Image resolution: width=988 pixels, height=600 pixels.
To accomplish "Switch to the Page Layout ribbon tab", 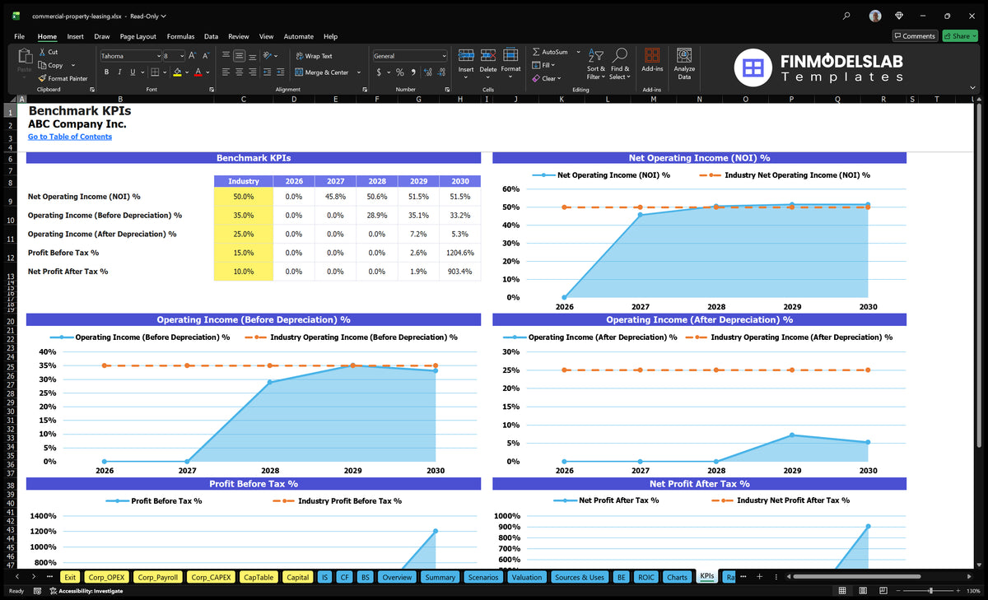I will (137, 36).
